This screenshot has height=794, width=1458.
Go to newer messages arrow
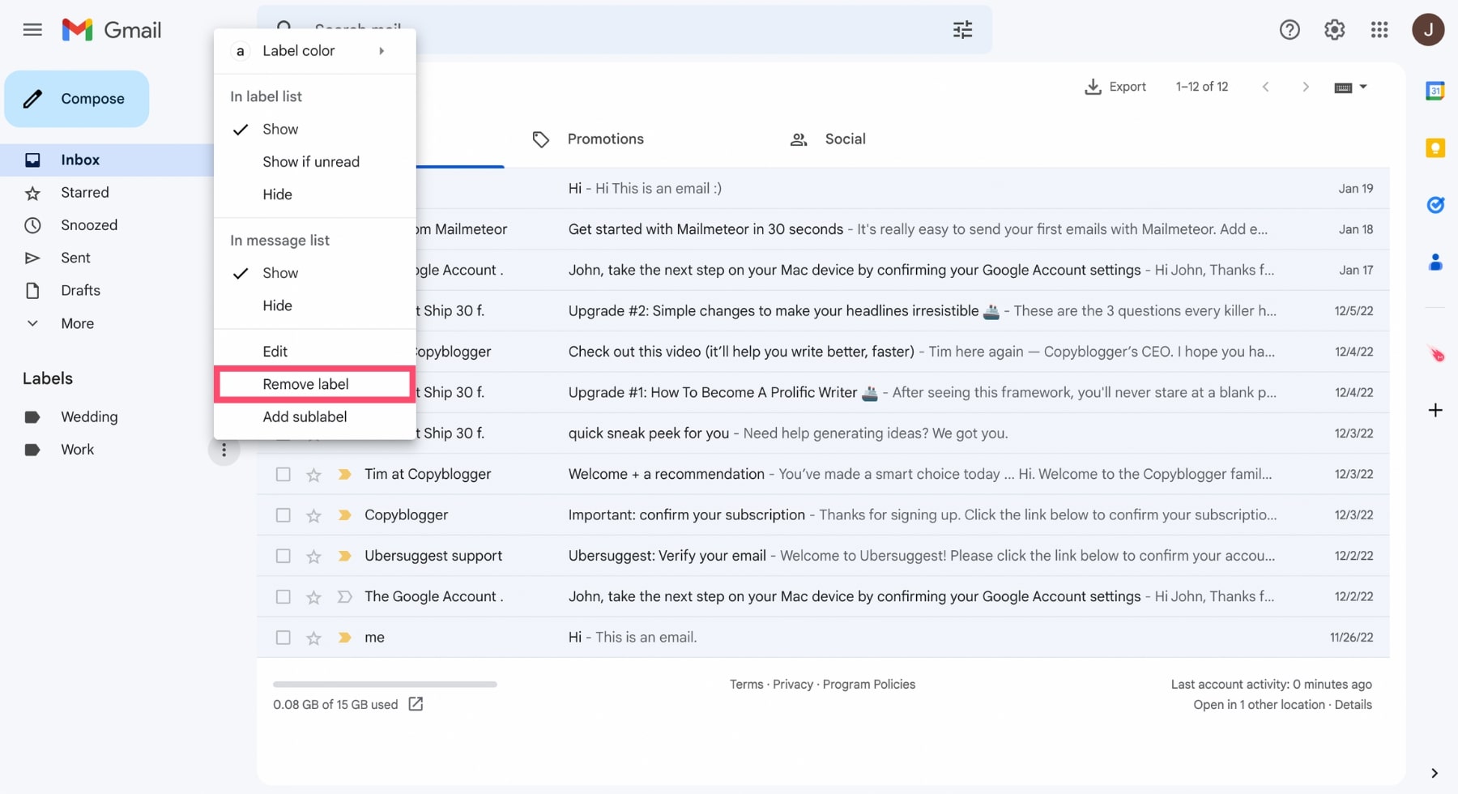click(1265, 88)
